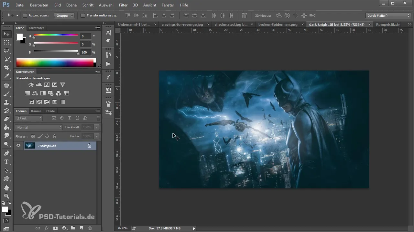
Task: Select the Move tool
Action: click(x=6, y=34)
